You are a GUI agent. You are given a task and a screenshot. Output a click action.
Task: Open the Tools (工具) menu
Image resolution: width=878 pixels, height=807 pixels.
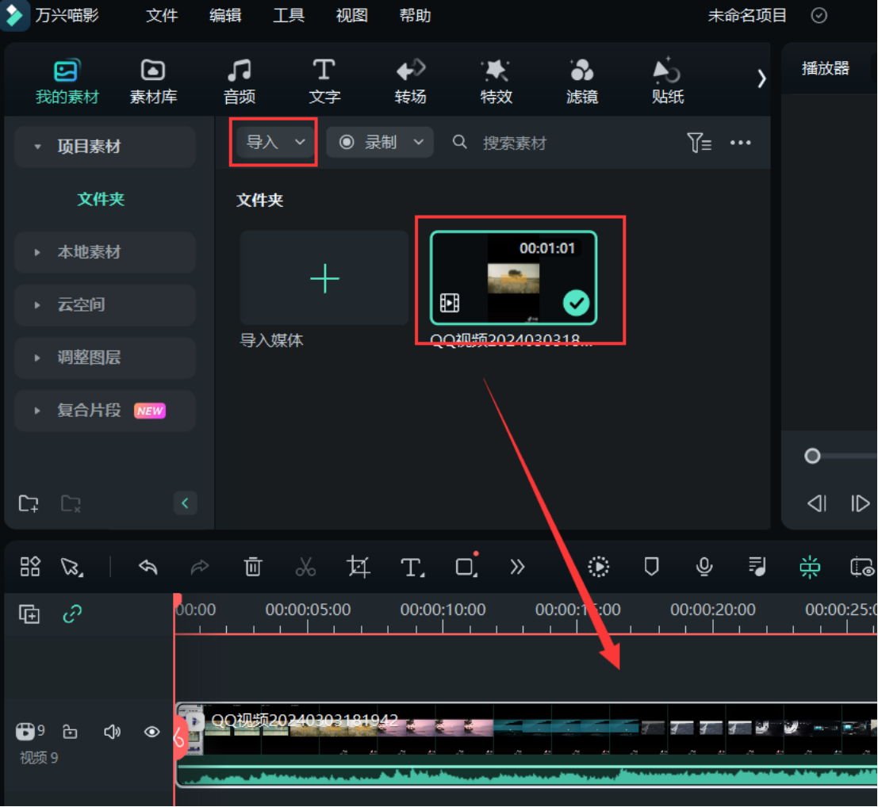pos(289,16)
